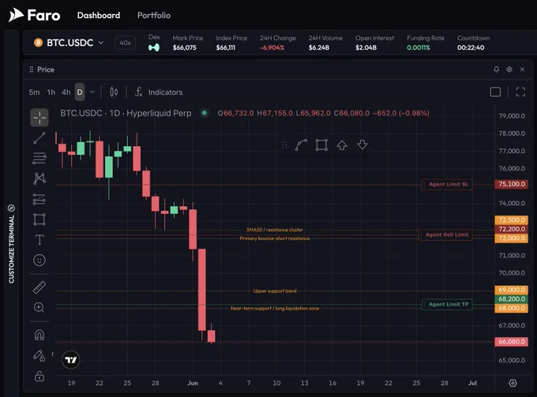Viewport: 537px width, 397px height.
Task: Collapse the drawing toolbar with side arrow
Action: coord(52,354)
